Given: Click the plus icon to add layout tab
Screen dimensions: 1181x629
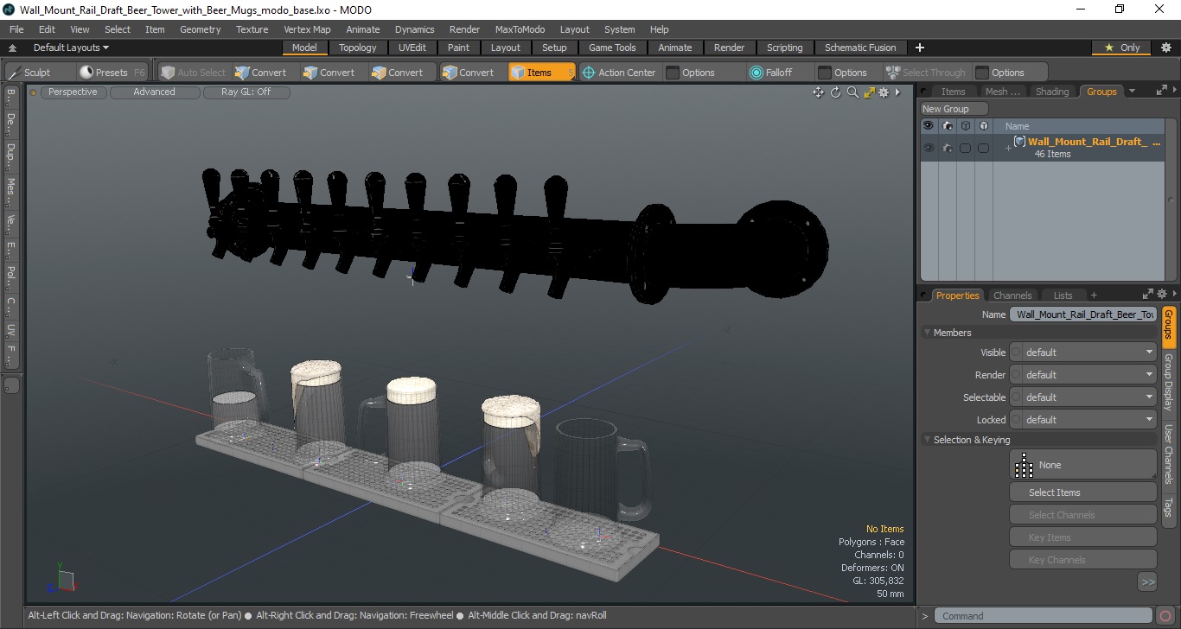Looking at the screenshot, I should pyautogui.click(x=920, y=48).
